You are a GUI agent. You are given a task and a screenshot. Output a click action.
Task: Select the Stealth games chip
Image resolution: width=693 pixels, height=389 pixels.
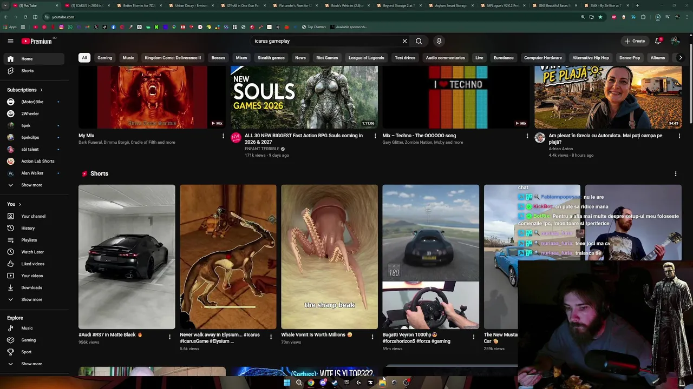(x=271, y=58)
